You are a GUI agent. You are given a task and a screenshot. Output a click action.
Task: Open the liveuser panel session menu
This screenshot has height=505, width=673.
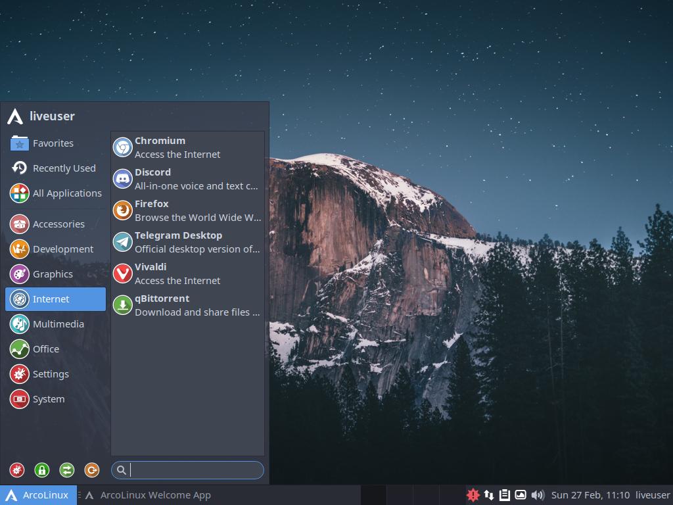click(x=653, y=495)
